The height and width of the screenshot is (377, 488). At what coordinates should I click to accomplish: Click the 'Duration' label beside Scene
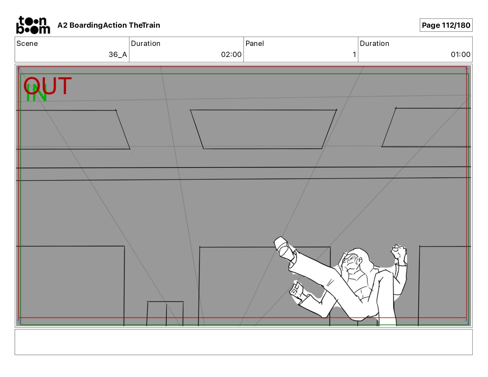coord(145,43)
